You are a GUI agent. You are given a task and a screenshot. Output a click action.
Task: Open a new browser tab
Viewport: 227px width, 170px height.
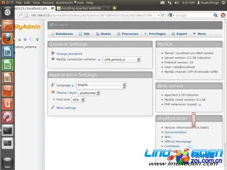click(x=114, y=8)
